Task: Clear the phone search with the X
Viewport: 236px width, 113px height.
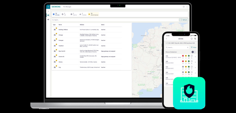Action: point(188,47)
